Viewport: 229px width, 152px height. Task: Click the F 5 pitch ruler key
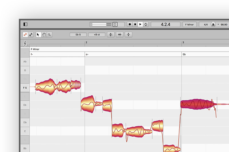tap(25, 88)
